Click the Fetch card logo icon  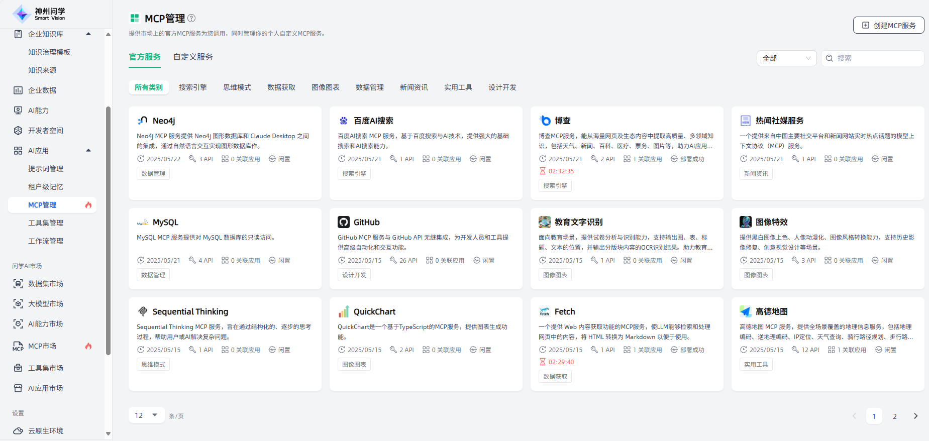pos(545,311)
